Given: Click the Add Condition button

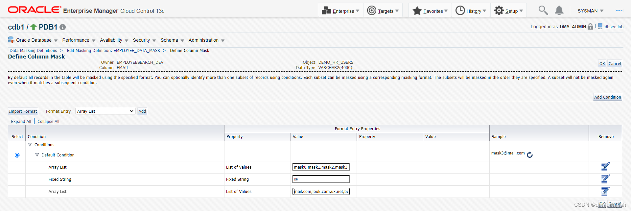Looking at the screenshot, I should click(x=608, y=97).
